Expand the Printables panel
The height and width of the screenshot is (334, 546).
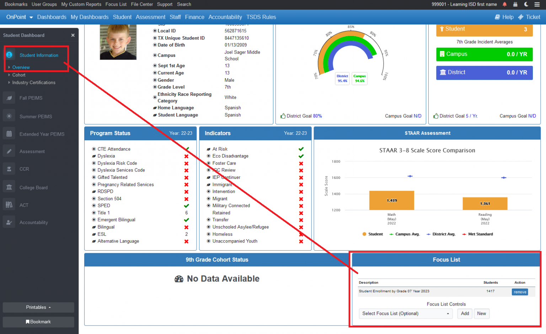pos(38,307)
